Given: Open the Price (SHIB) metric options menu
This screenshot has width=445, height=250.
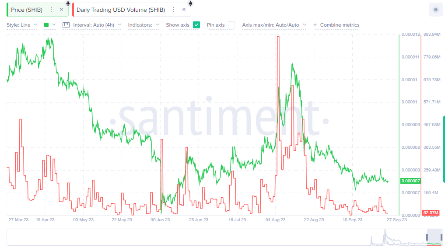Looking at the screenshot, I should tap(51, 10).
